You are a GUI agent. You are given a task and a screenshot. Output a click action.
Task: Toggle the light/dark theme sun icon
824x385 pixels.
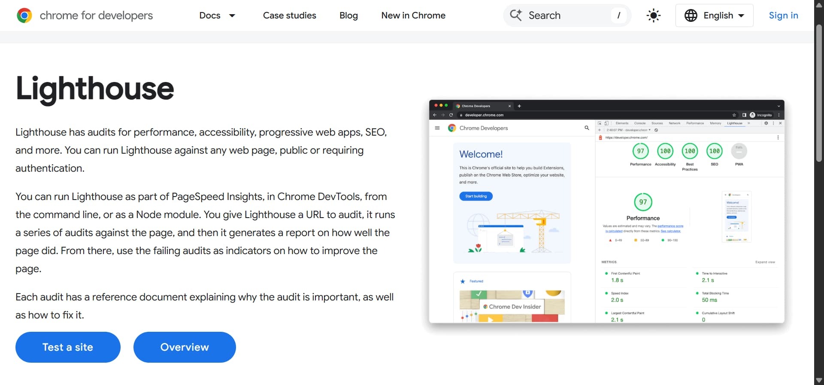click(x=654, y=16)
